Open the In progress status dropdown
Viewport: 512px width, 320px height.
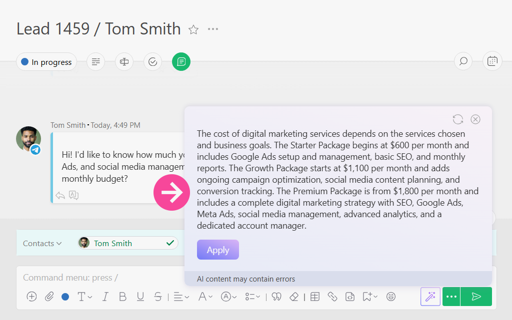point(46,62)
